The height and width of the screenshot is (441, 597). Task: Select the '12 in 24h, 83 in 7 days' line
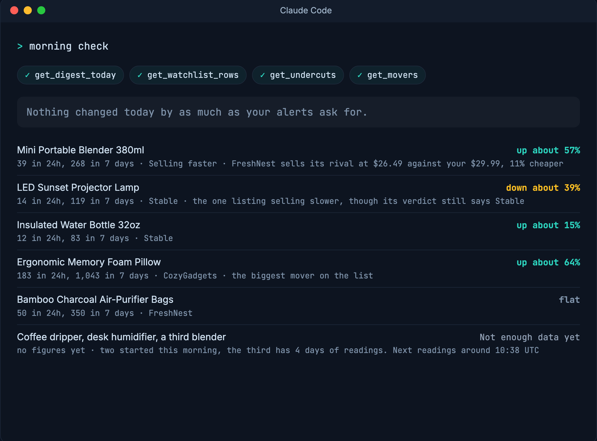[x=95, y=238]
